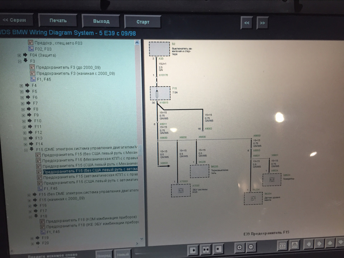The image size is (344, 258).
Task: Click the Вперед search button
Action: tap(104, 255)
